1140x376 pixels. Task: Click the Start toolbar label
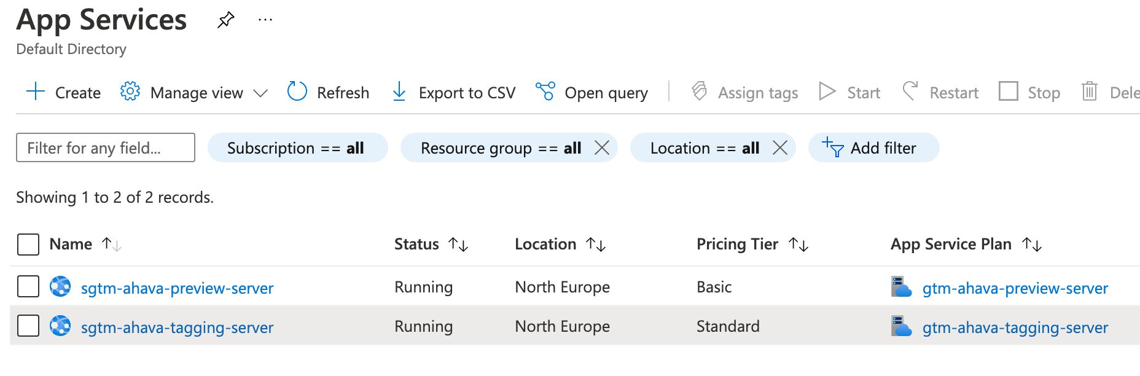point(864,93)
